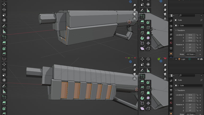The height and width of the screenshot is (115, 204).
Task: Choose the Poly Build tool in the upper-right viewport
Action: pyautogui.click(x=148, y=33)
